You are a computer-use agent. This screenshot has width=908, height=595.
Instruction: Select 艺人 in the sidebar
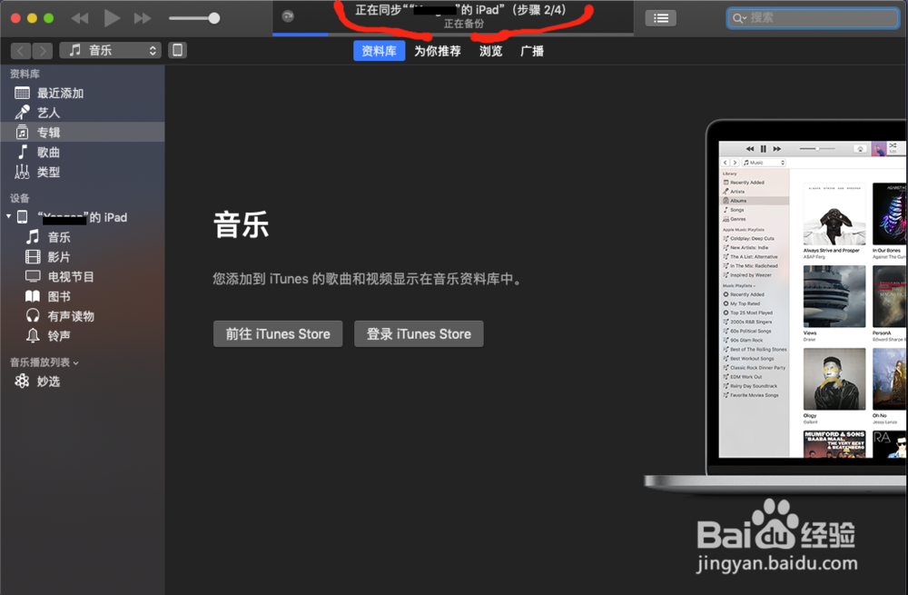click(x=83, y=113)
